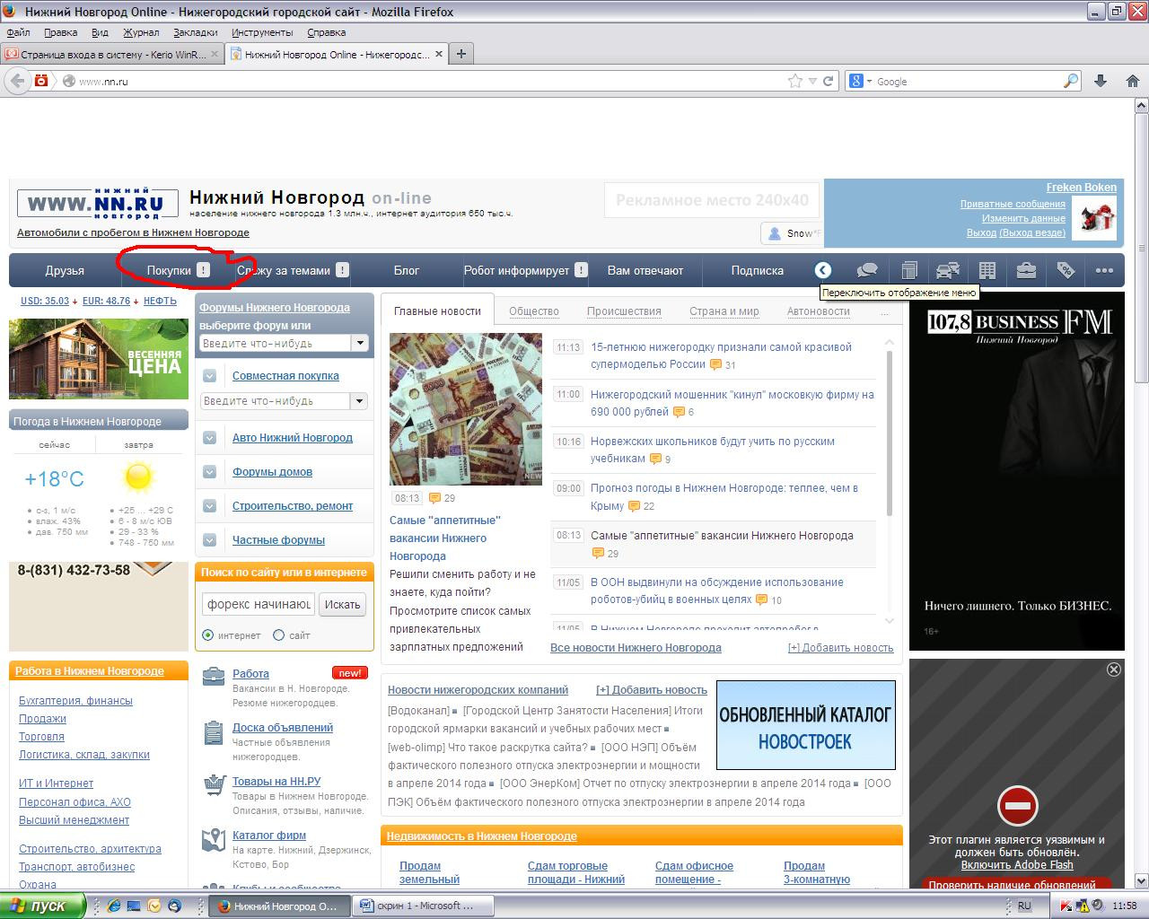Select the 'сайт' search radio button
The image size is (1149, 919).
pyautogui.click(x=278, y=635)
